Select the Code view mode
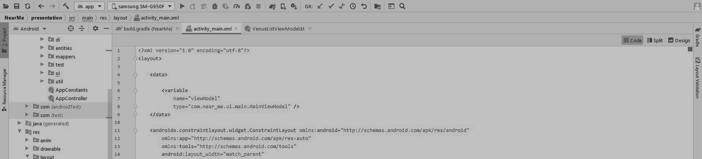 pos(632,40)
